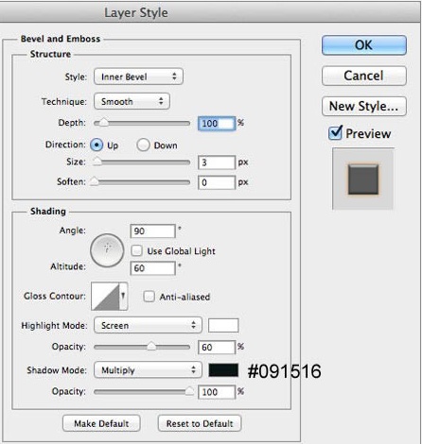The height and width of the screenshot is (444, 422).
Task: Open the Highlight Mode dropdown showing Screen
Action: pos(148,325)
